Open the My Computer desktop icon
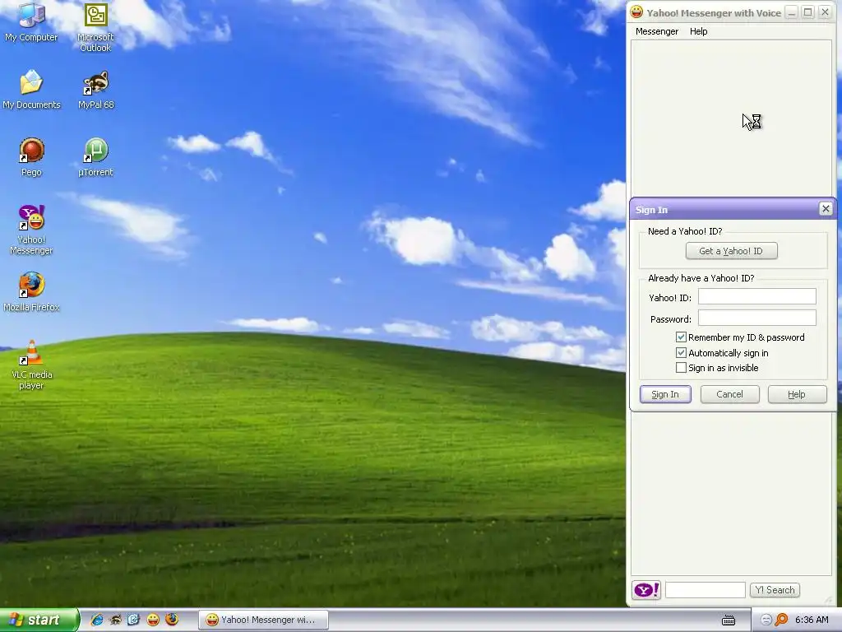 [x=31, y=21]
